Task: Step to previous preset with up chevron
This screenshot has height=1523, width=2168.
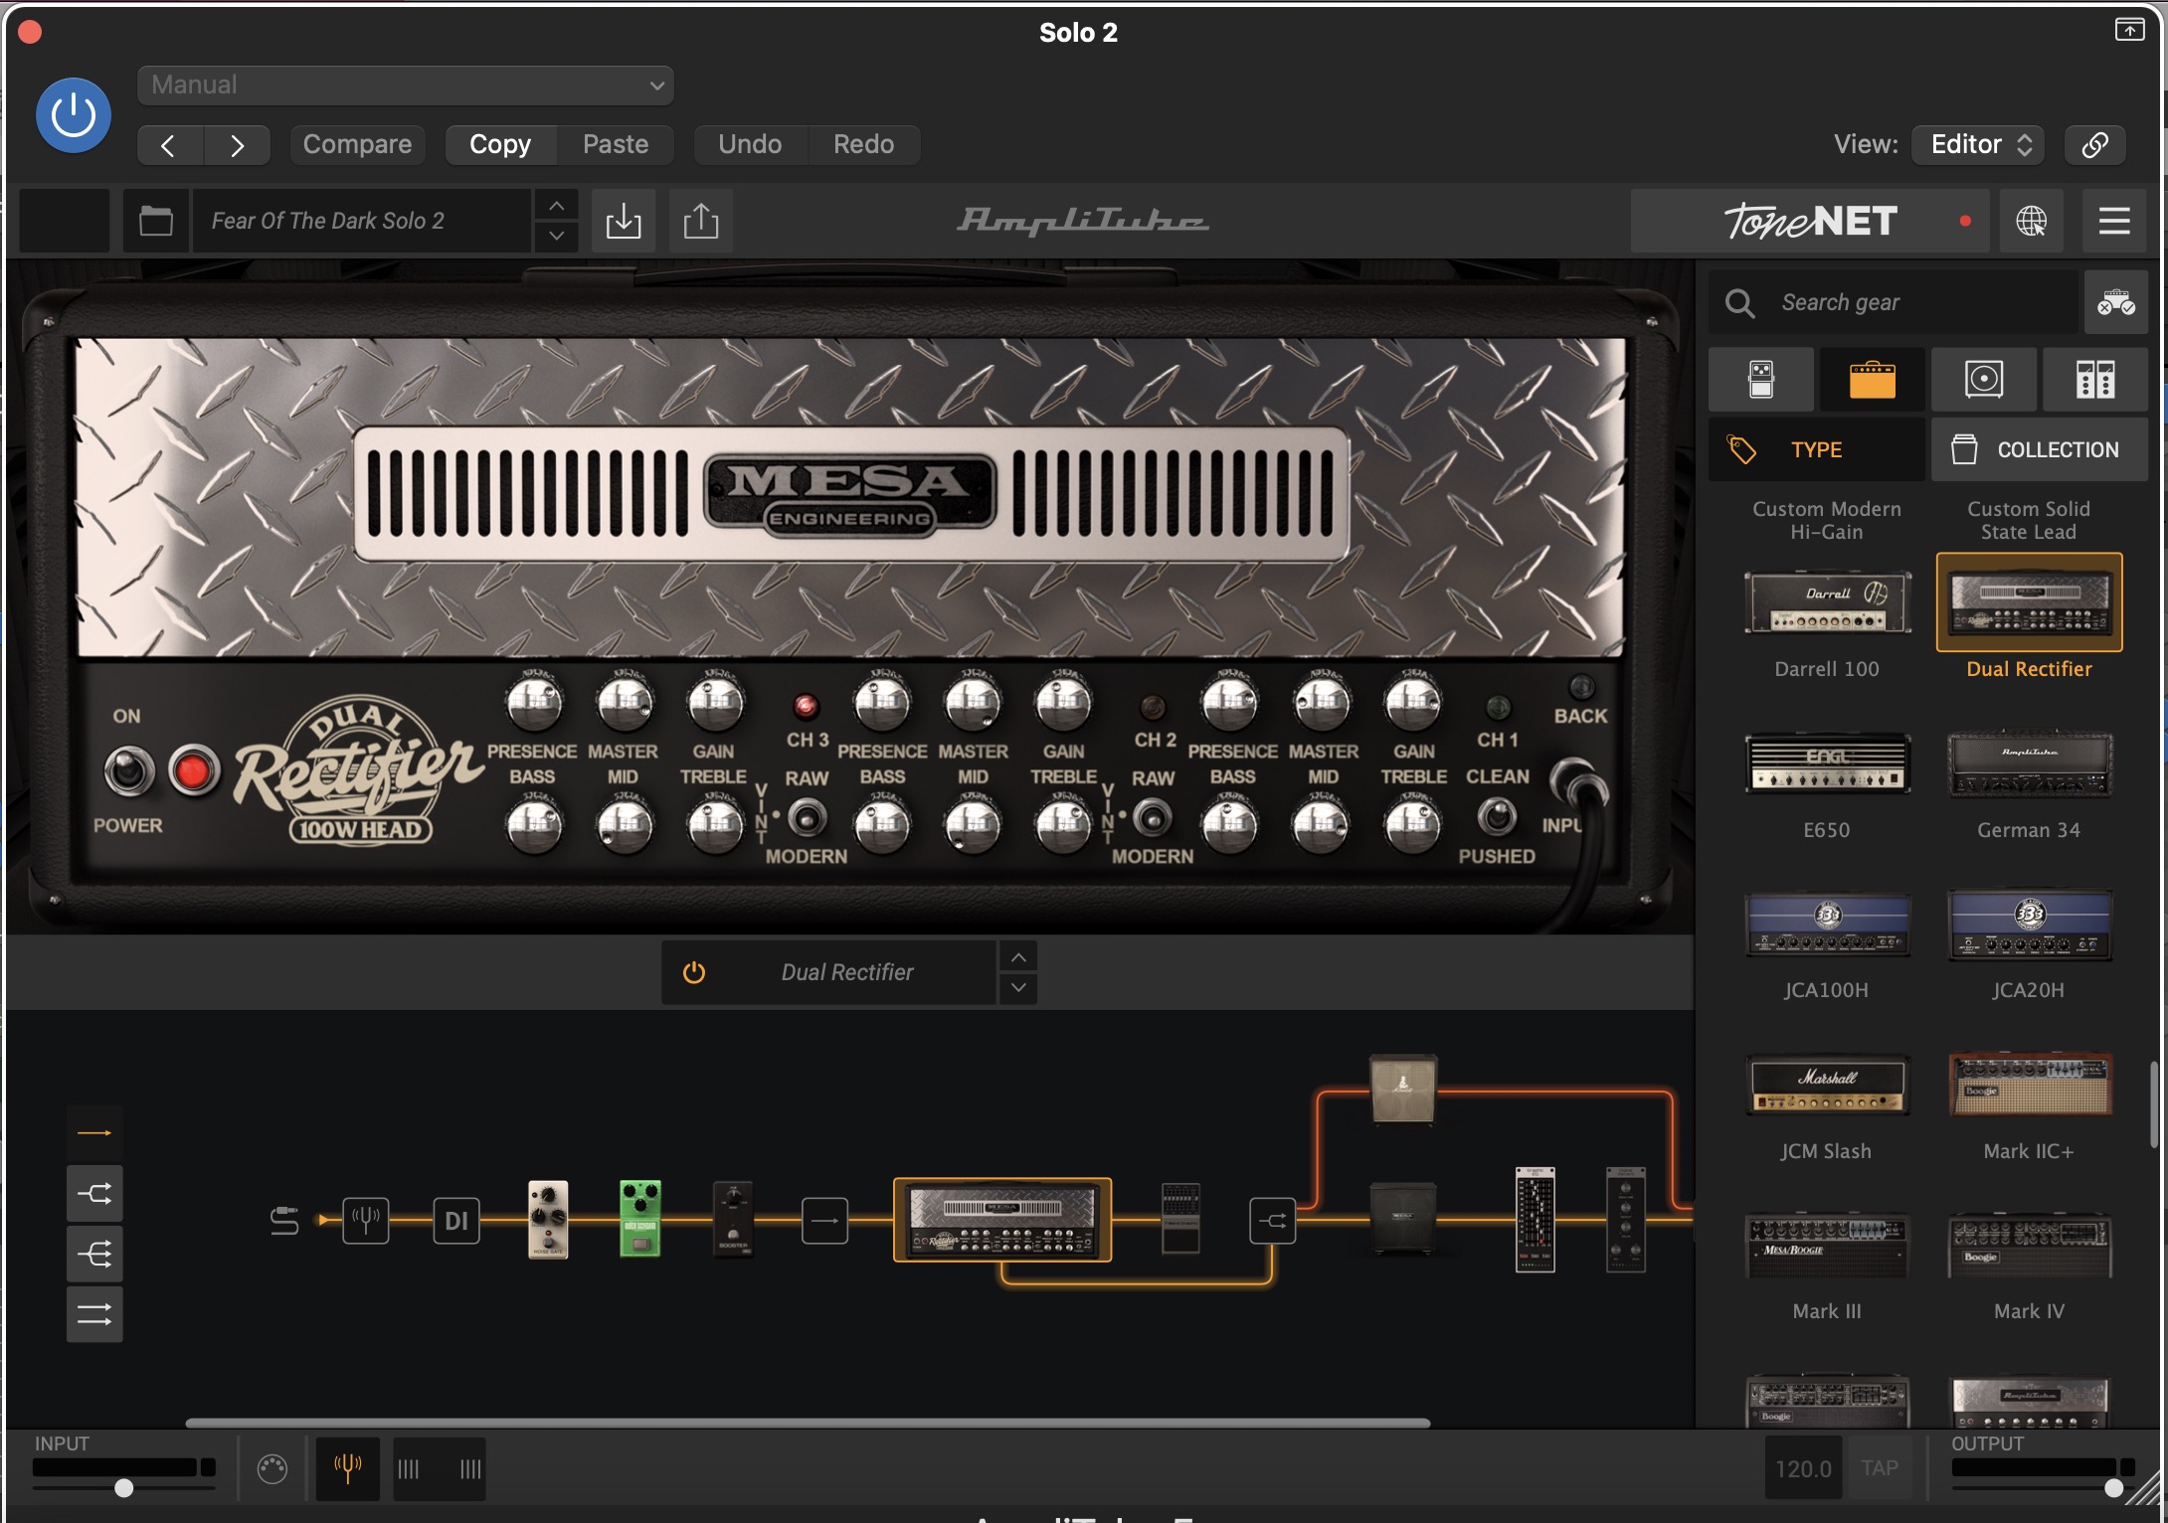Action: coord(557,206)
